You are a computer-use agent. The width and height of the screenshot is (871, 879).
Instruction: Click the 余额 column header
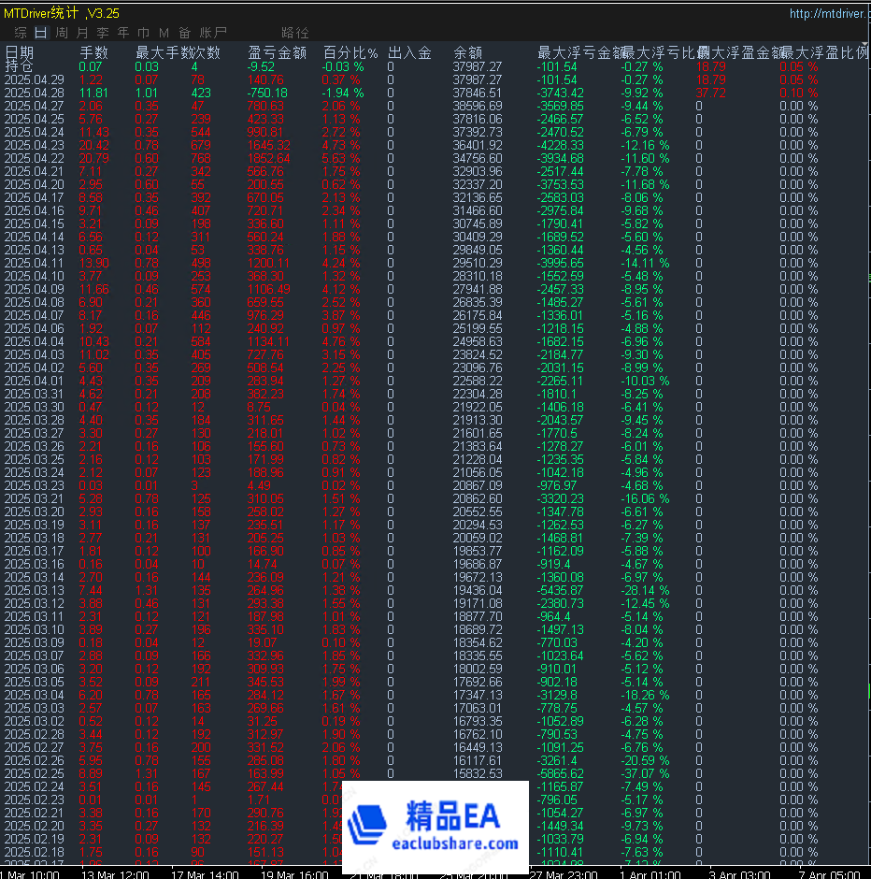click(x=467, y=53)
